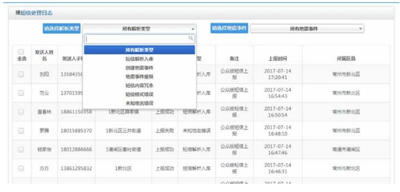
Task: Choose the 短信格式错误 option
Action: 140,94
